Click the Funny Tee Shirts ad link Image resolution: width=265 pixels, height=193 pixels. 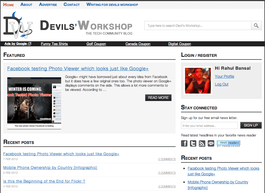click(x=54, y=44)
